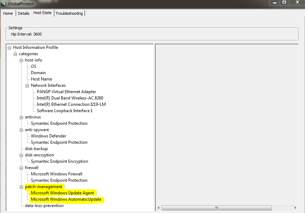Image resolution: width=305 pixels, height=213 pixels.
Task: Collapse the Host Information Profile node
Action: click(x=9, y=48)
